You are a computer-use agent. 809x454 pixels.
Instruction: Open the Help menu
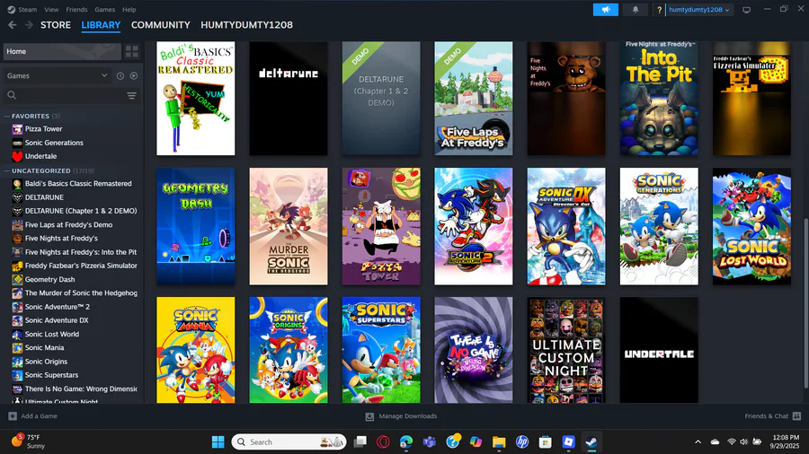[129, 9]
